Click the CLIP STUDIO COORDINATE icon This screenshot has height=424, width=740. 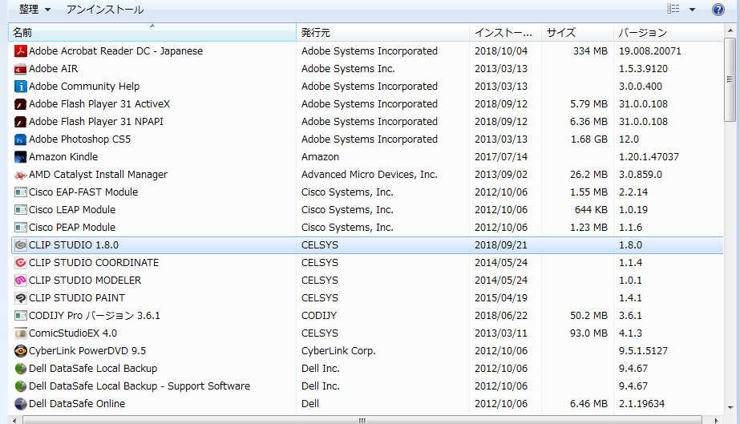pyautogui.click(x=21, y=263)
